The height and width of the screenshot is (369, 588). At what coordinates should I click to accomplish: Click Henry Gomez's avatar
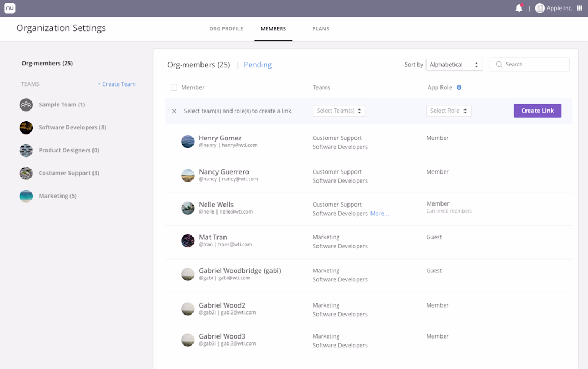click(188, 142)
